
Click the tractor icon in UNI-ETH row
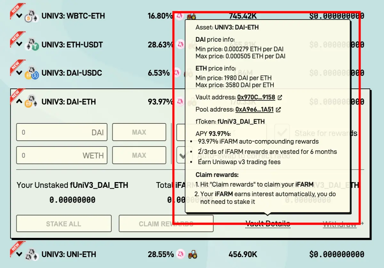click(x=192, y=255)
